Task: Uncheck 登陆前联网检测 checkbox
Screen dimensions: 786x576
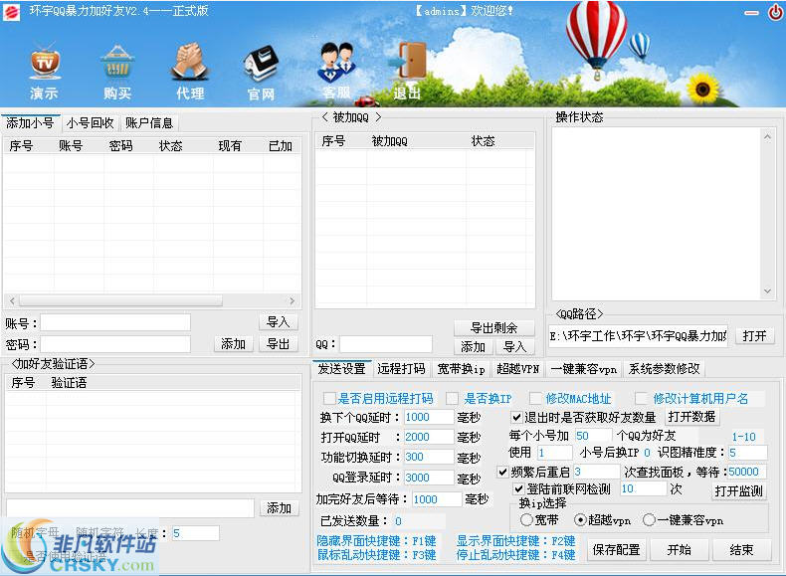Action: (x=518, y=488)
